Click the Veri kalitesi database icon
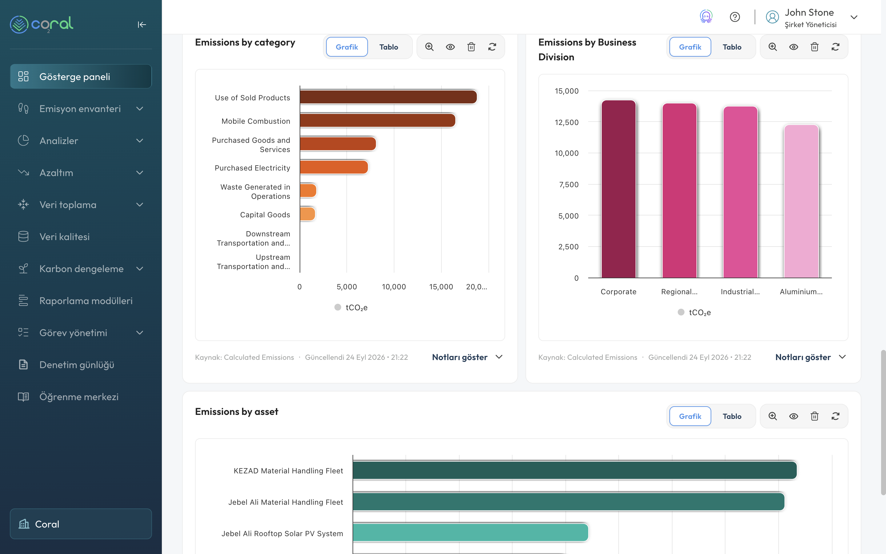 point(23,236)
